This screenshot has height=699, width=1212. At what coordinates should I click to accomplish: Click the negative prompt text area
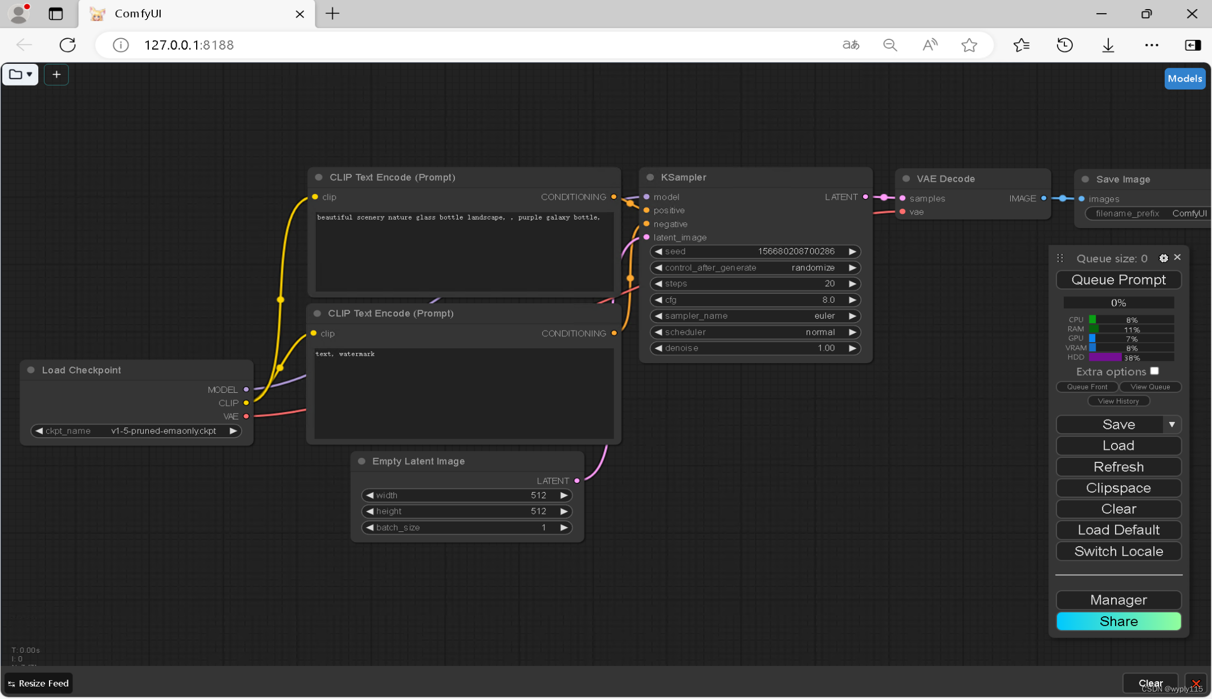464,393
